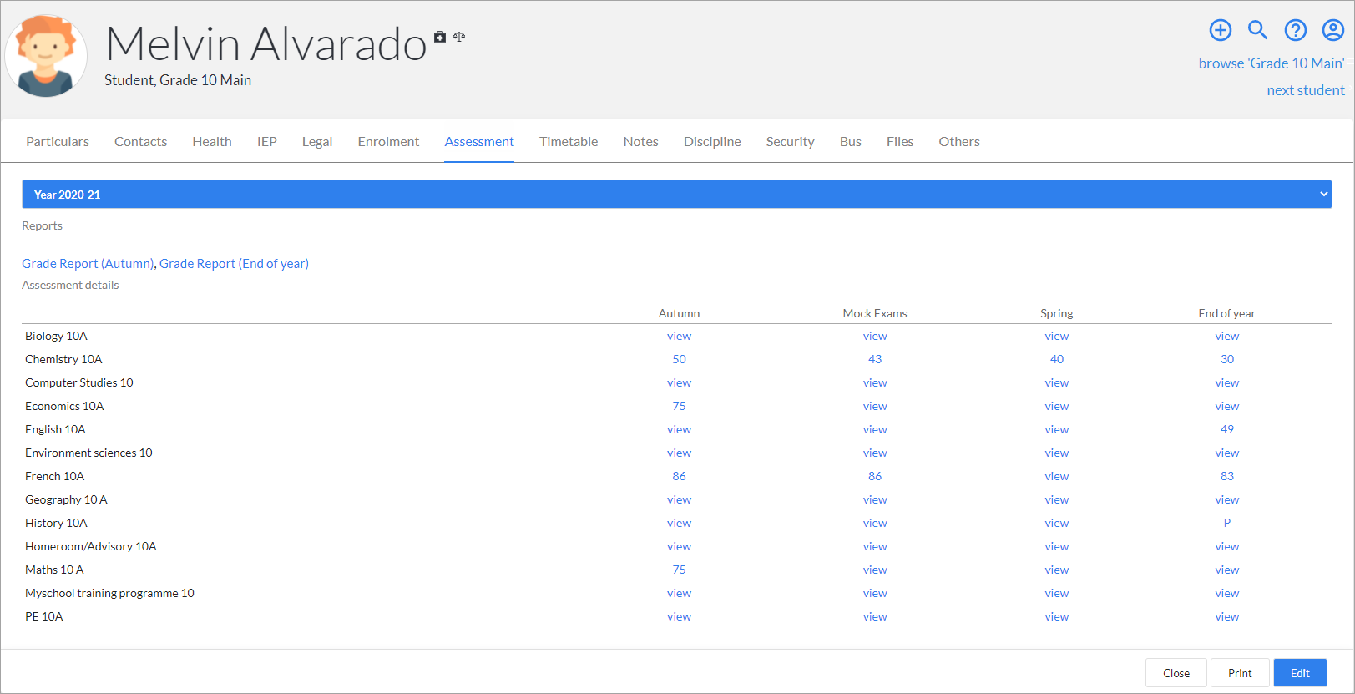
Task: Click the Close button
Action: click(x=1176, y=673)
